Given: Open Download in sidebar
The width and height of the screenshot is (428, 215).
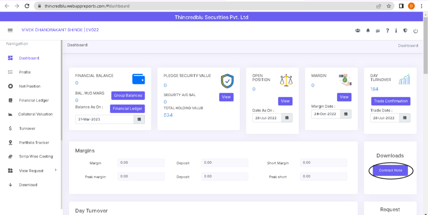Looking at the screenshot, I should point(28,185).
